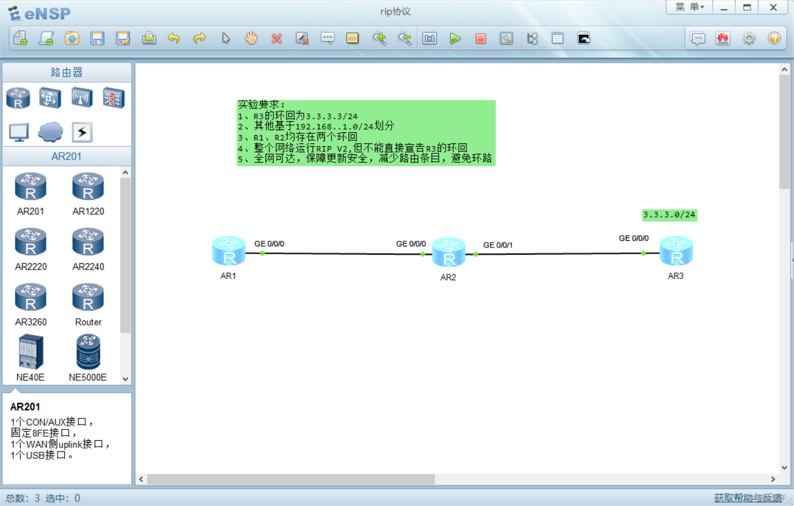The width and height of the screenshot is (794, 506).
Task: Restore 1:1 actual size view
Action: [x=429, y=38]
